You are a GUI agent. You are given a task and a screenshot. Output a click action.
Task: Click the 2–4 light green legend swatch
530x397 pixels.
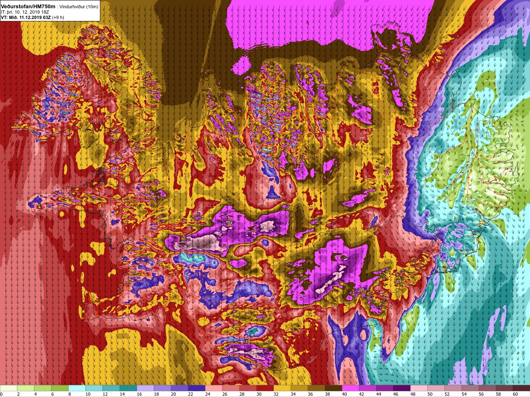click(26, 388)
